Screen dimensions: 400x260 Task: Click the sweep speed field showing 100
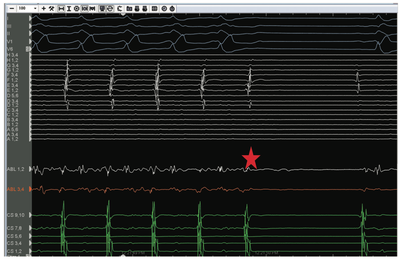pyautogui.click(x=24, y=8)
